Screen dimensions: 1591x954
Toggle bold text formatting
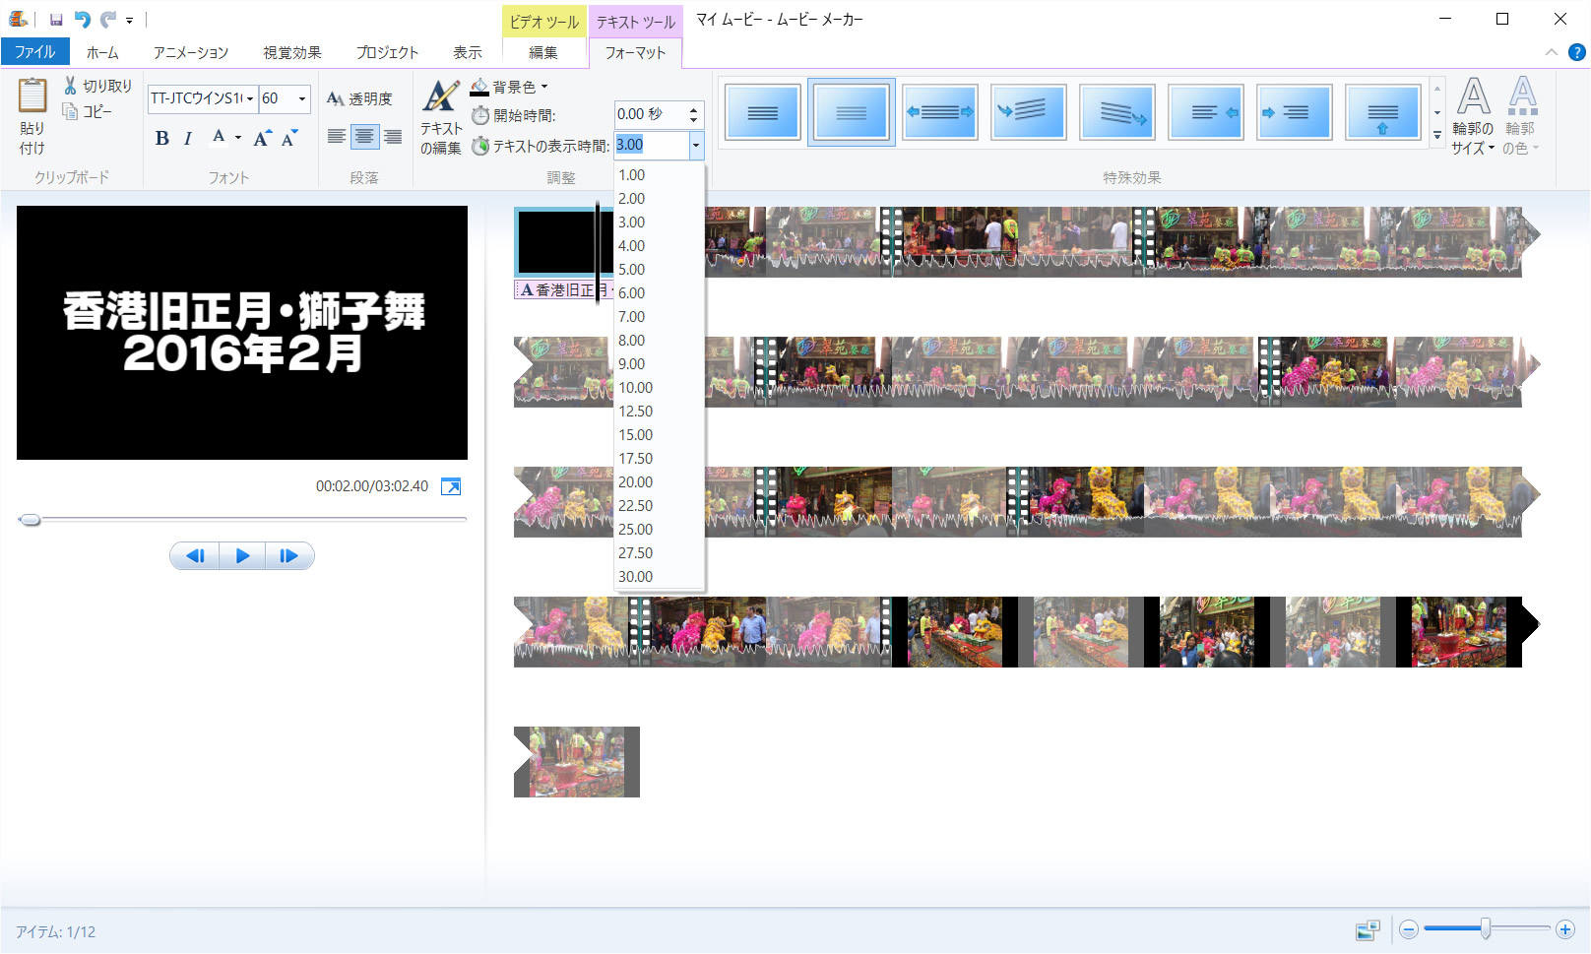[162, 139]
